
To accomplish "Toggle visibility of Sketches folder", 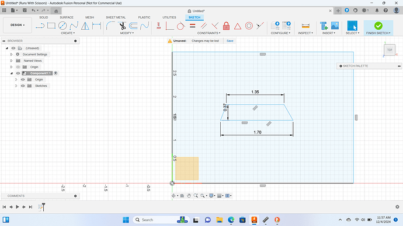I will [x=23, y=86].
